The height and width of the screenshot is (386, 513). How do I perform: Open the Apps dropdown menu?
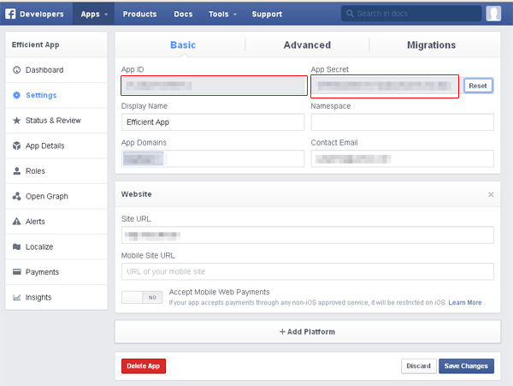coord(93,14)
